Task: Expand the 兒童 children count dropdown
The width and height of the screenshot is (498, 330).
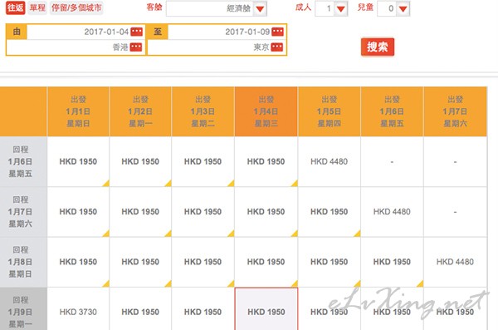Action: pos(403,8)
